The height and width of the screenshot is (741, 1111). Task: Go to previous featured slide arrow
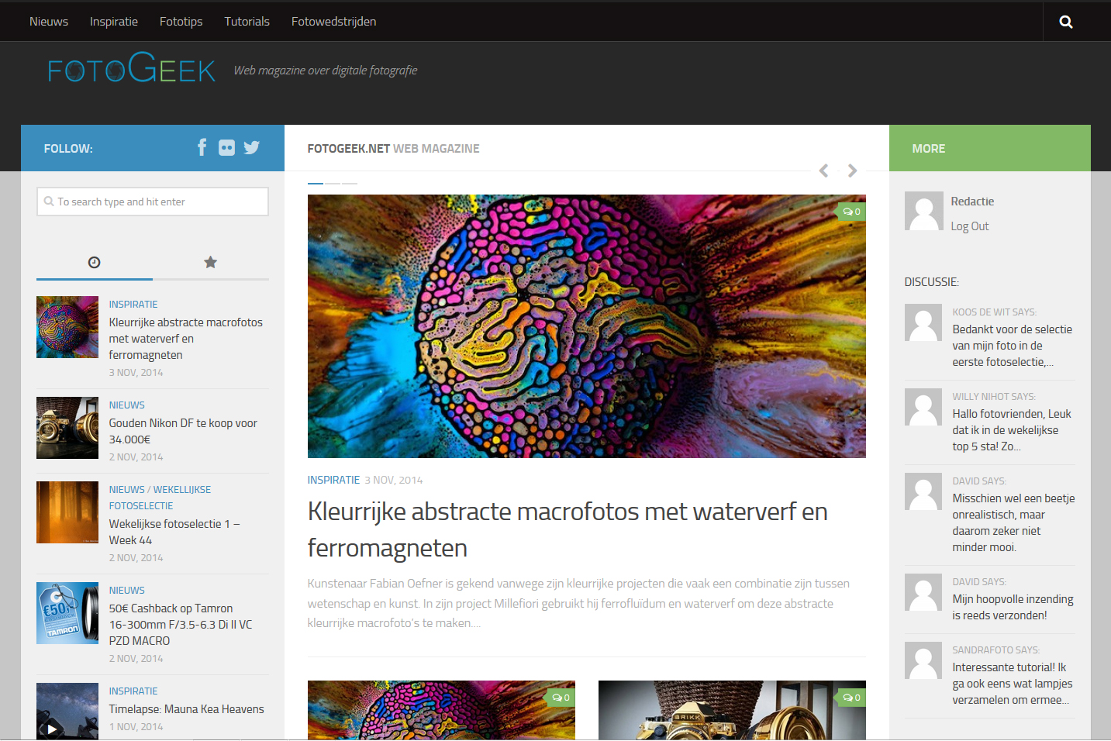[x=823, y=171]
